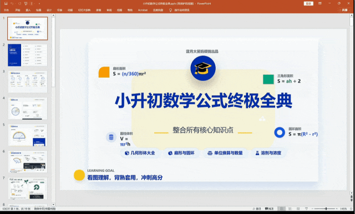Click the 溶剂与浓度 pill tag

(x=268, y=153)
